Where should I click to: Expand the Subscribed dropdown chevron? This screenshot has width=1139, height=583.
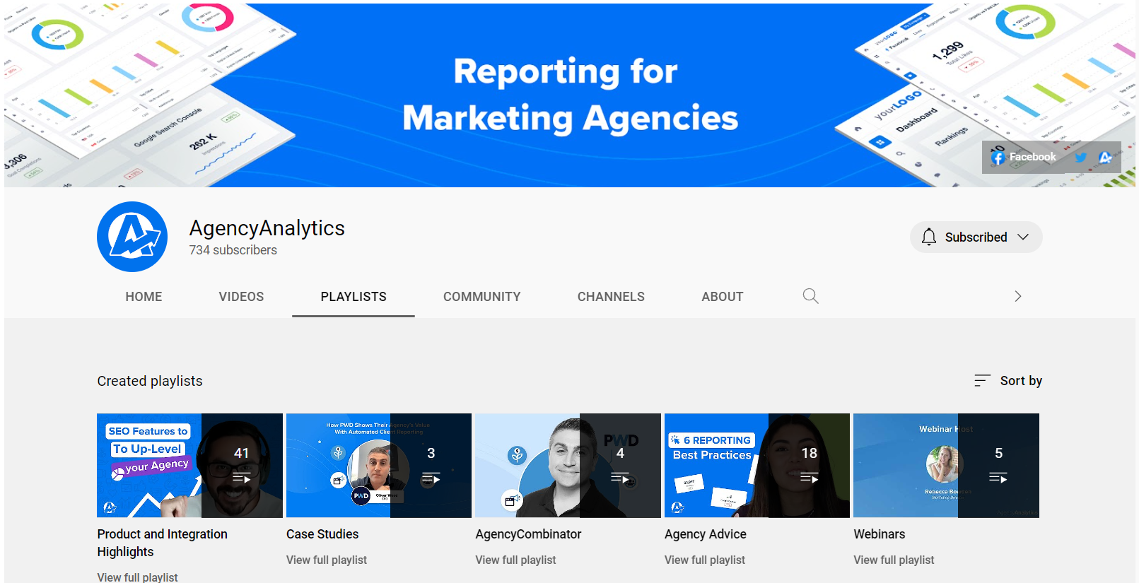tap(1023, 237)
